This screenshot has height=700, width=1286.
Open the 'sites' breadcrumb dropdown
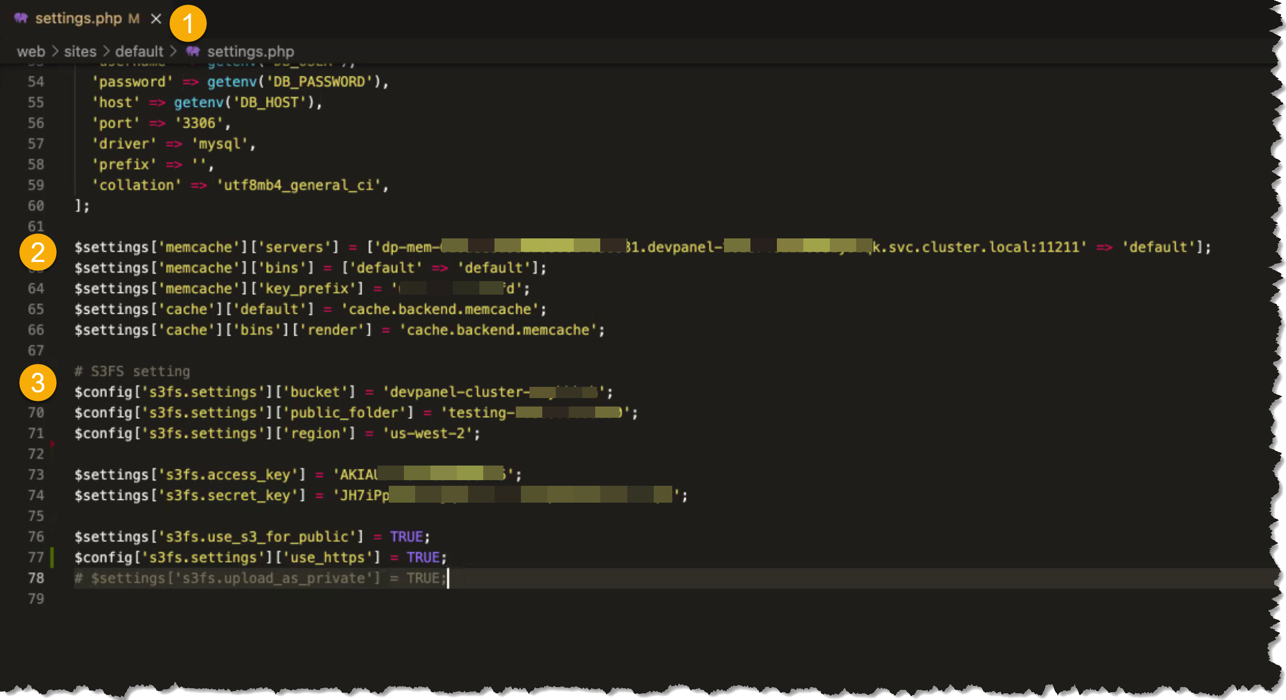coord(80,51)
